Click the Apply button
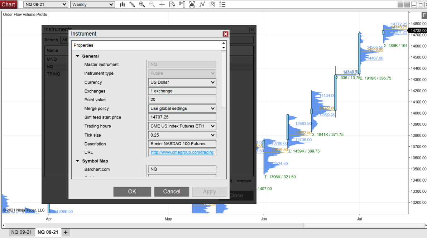The width and height of the screenshot is (427, 238). point(210,192)
